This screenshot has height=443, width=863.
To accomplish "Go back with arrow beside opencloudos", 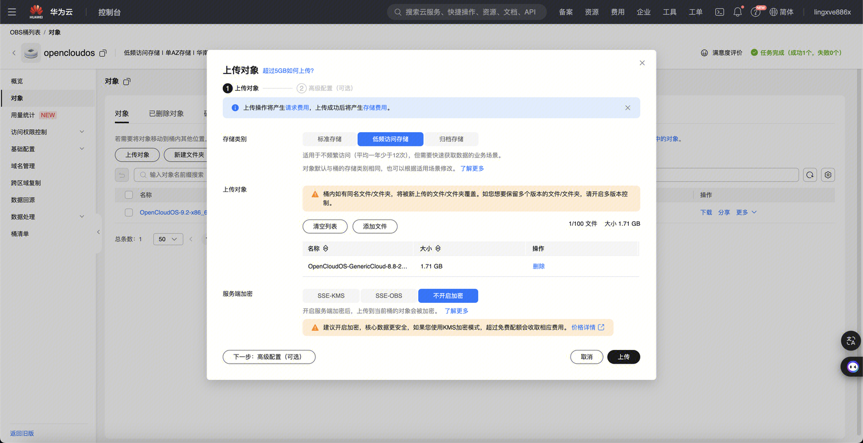I will [x=14, y=53].
